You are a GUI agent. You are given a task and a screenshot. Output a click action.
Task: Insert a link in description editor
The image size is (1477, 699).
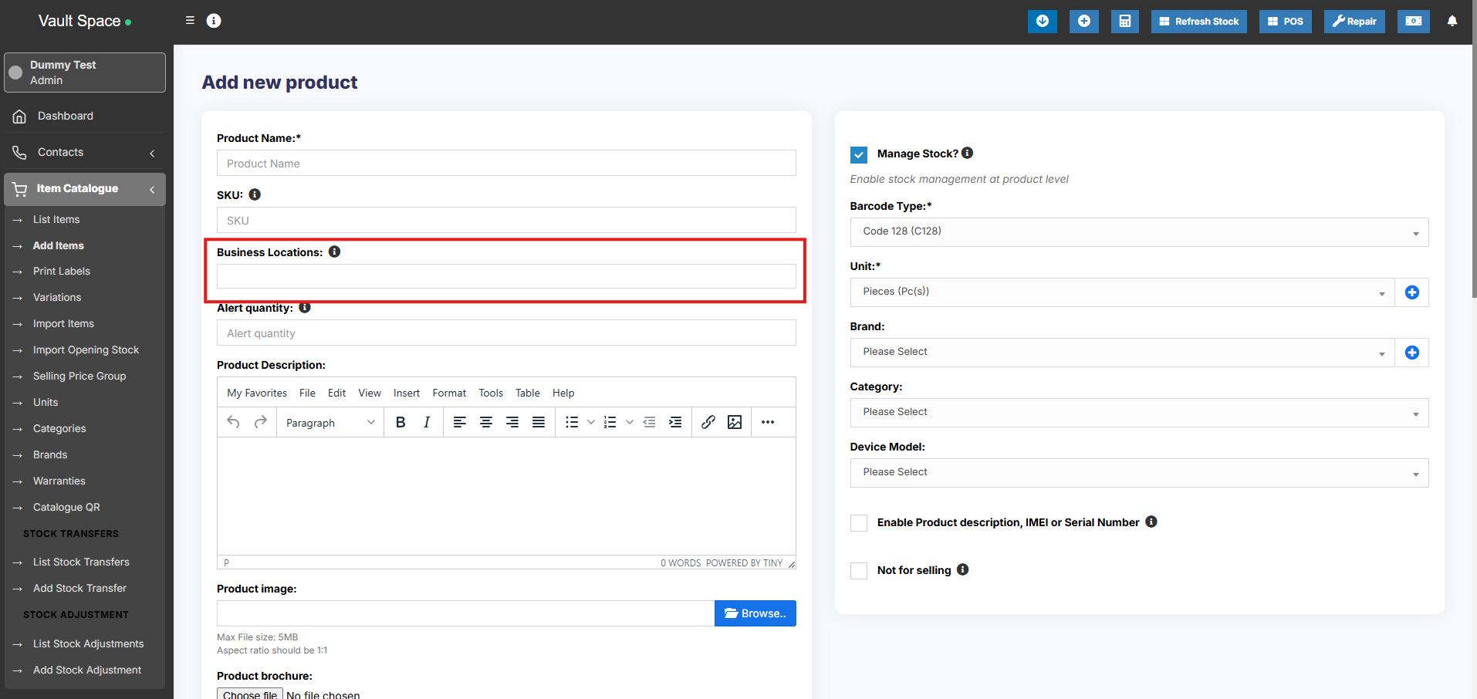point(708,422)
